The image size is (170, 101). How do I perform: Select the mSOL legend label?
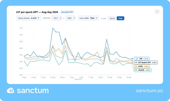142,66
